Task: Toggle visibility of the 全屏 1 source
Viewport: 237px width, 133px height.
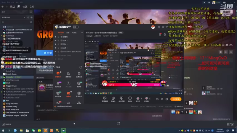Action: click(55, 48)
